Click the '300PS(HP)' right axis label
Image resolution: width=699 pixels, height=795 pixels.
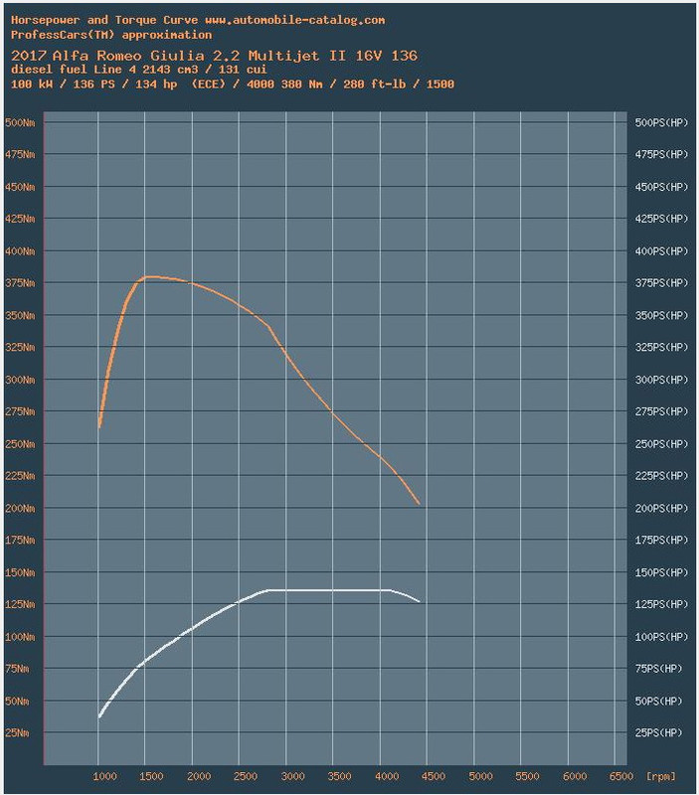(661, 381)
